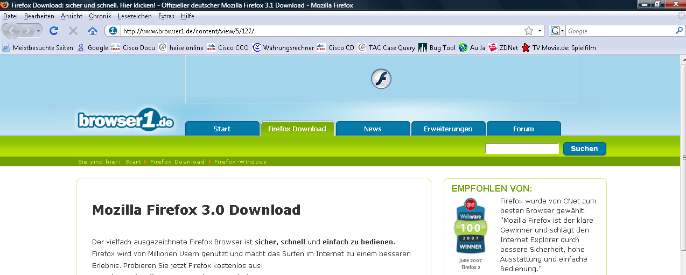Image resolution: width=686 pixels, height=275 pixels.
Task: Reload the page with the refresh icon
Action: point(54,31)
